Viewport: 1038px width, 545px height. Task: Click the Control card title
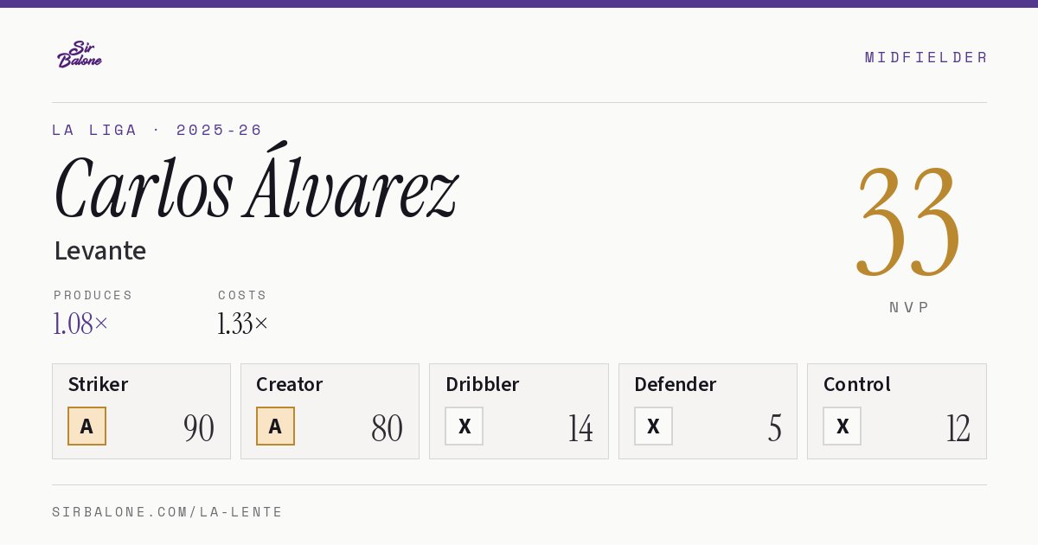point(856,384)
